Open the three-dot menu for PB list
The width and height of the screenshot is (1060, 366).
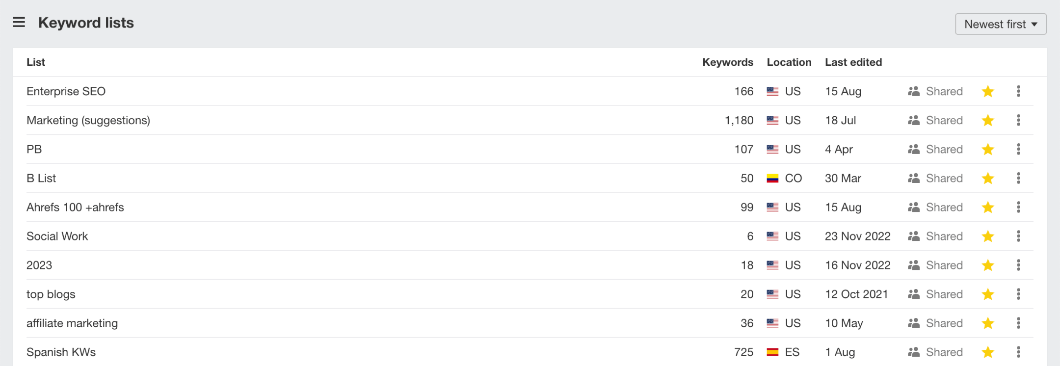(x=1018, y=149)
